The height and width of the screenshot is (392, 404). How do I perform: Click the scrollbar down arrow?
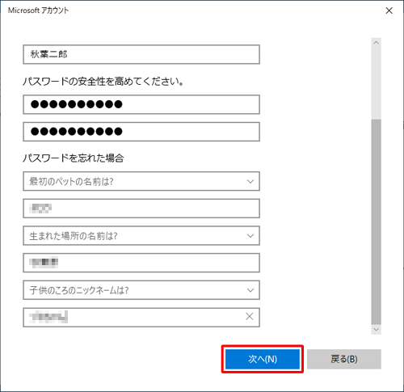click(x=376, y=330)
